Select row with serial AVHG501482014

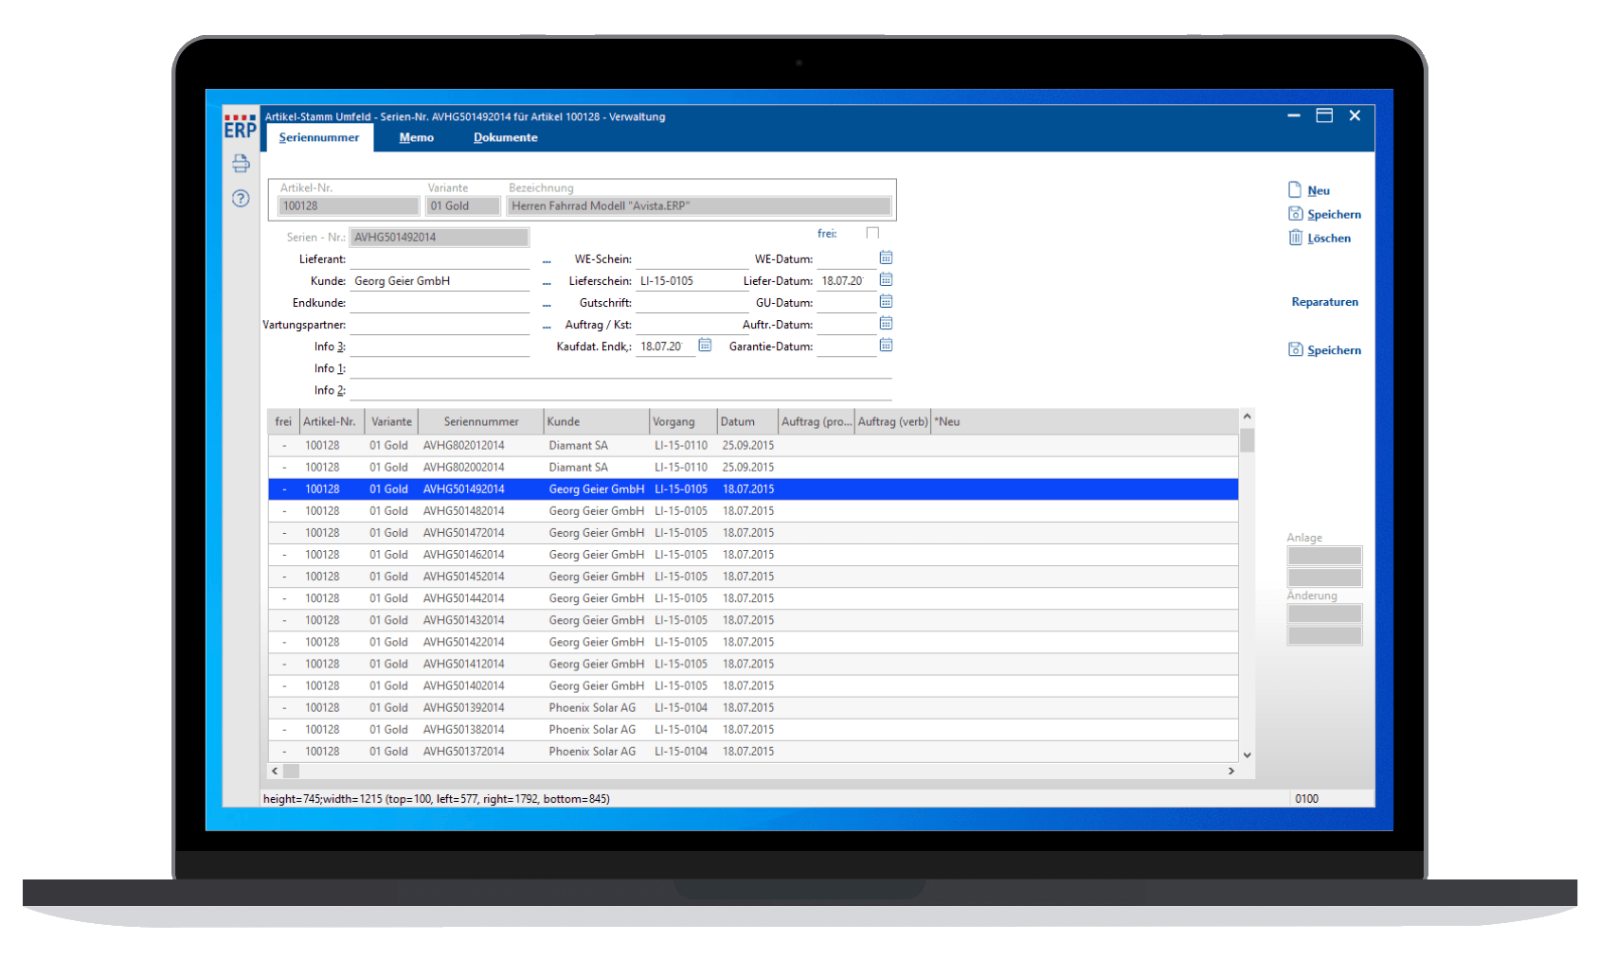click(753, 510)
